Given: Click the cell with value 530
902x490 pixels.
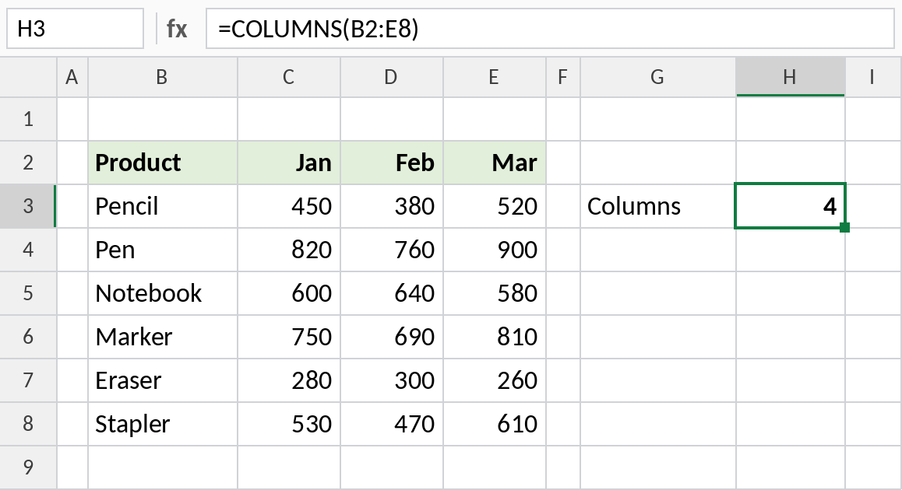Looking at the screenshot, I should (289, 424).
